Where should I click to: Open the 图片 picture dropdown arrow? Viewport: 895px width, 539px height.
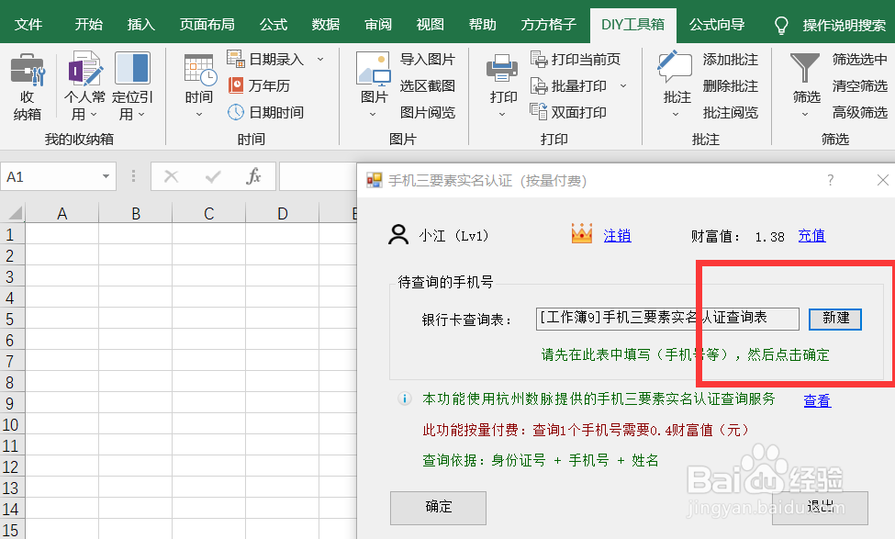point(372,115)
